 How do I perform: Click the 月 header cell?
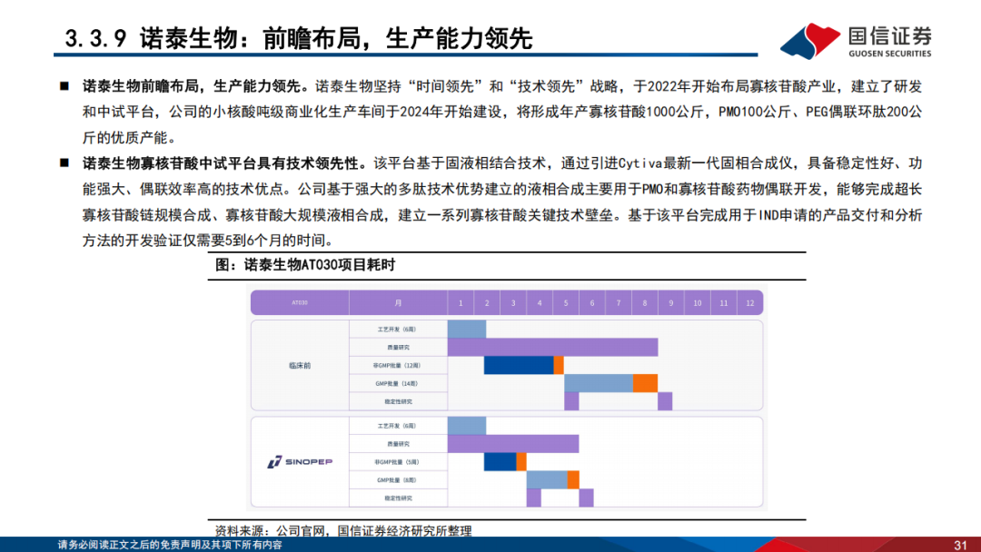(x=398, y=302)
